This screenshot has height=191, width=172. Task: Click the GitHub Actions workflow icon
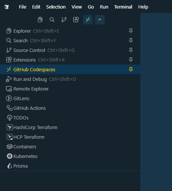coord(9,108)
